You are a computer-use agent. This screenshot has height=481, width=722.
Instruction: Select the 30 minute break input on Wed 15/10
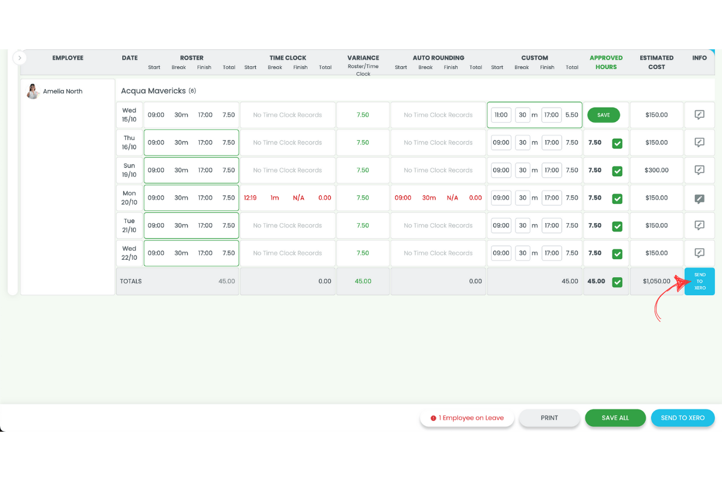522,115
